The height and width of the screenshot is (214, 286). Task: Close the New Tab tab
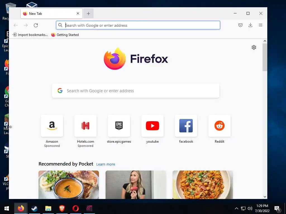pos(78,13)
